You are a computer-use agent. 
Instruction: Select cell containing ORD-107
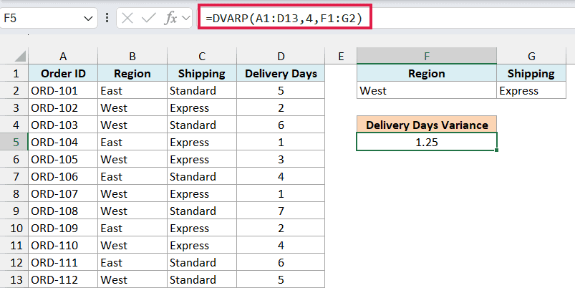63,193
